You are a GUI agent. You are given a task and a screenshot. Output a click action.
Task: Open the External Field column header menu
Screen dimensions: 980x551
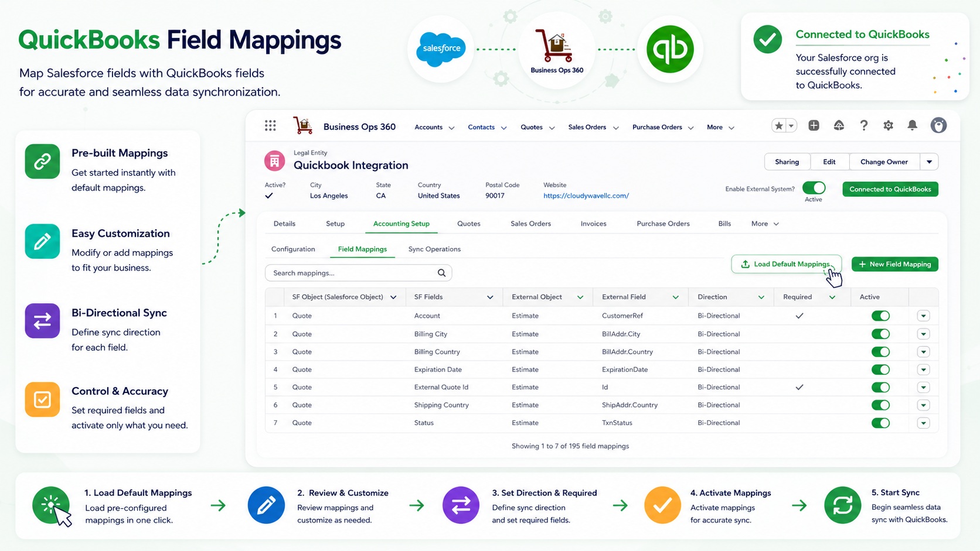pos(675,297)
